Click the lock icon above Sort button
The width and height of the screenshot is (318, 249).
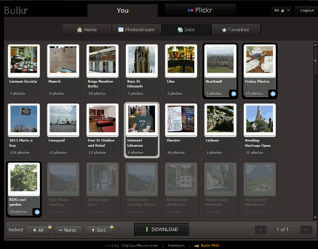[x=112, y=227]
